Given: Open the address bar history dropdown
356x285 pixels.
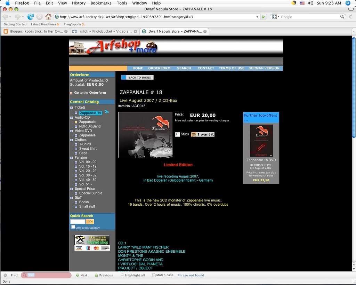Looking at the screenshot, I should [x=257, y=17].
